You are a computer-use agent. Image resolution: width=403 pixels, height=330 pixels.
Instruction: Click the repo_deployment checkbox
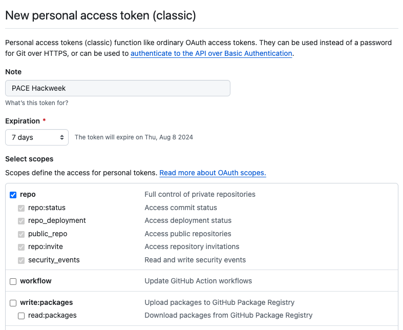(22, 221)
